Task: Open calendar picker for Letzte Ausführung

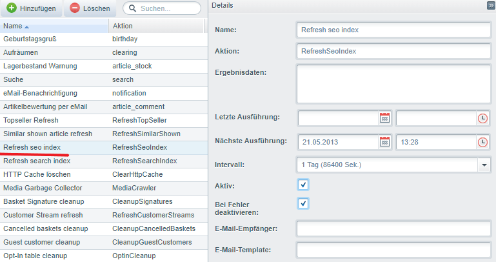Action: coord(385,118)
